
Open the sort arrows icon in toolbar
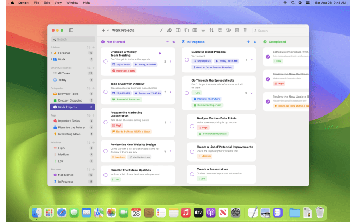point(211,30)
